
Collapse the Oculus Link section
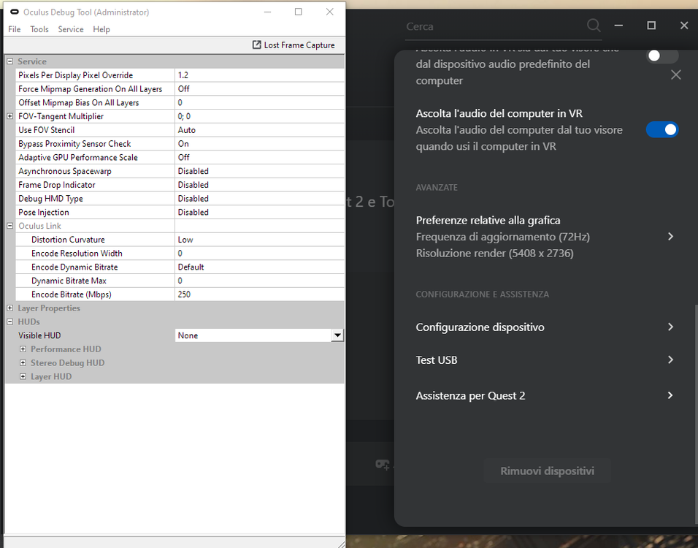(9, 226)
